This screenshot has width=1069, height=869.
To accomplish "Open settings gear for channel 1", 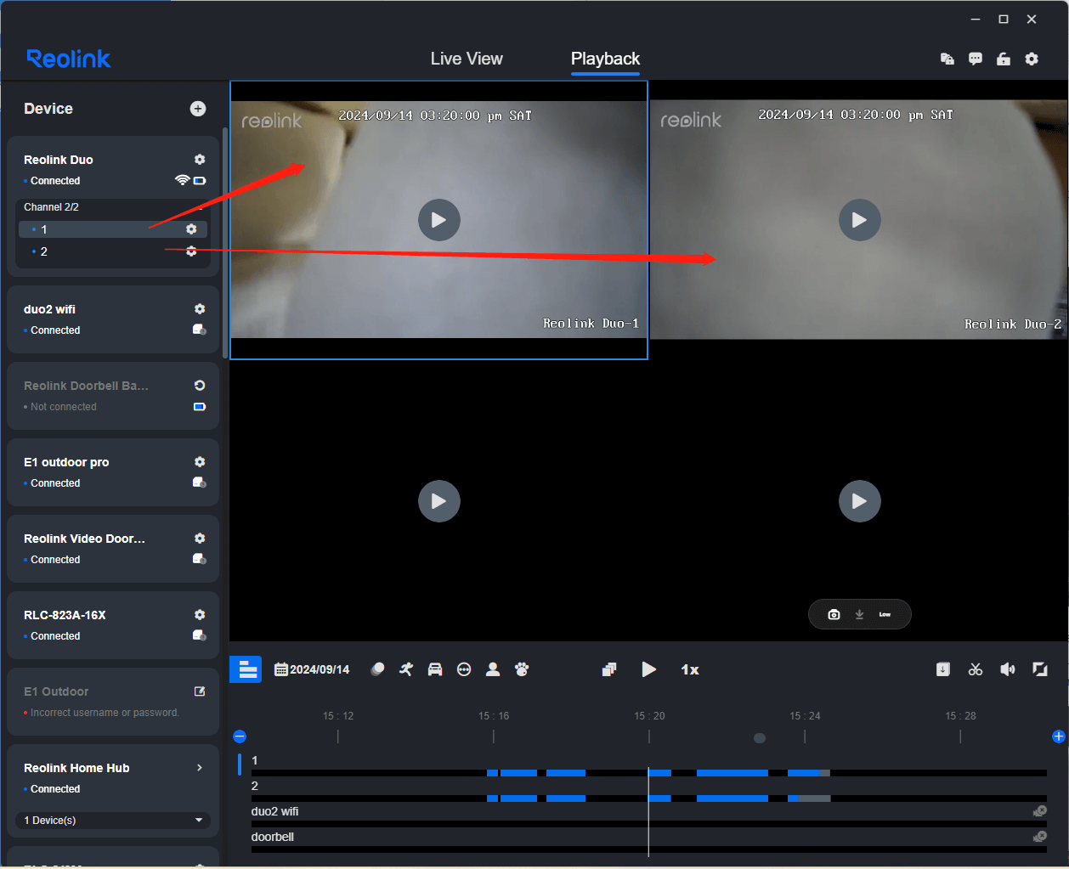I will [191, 229].
